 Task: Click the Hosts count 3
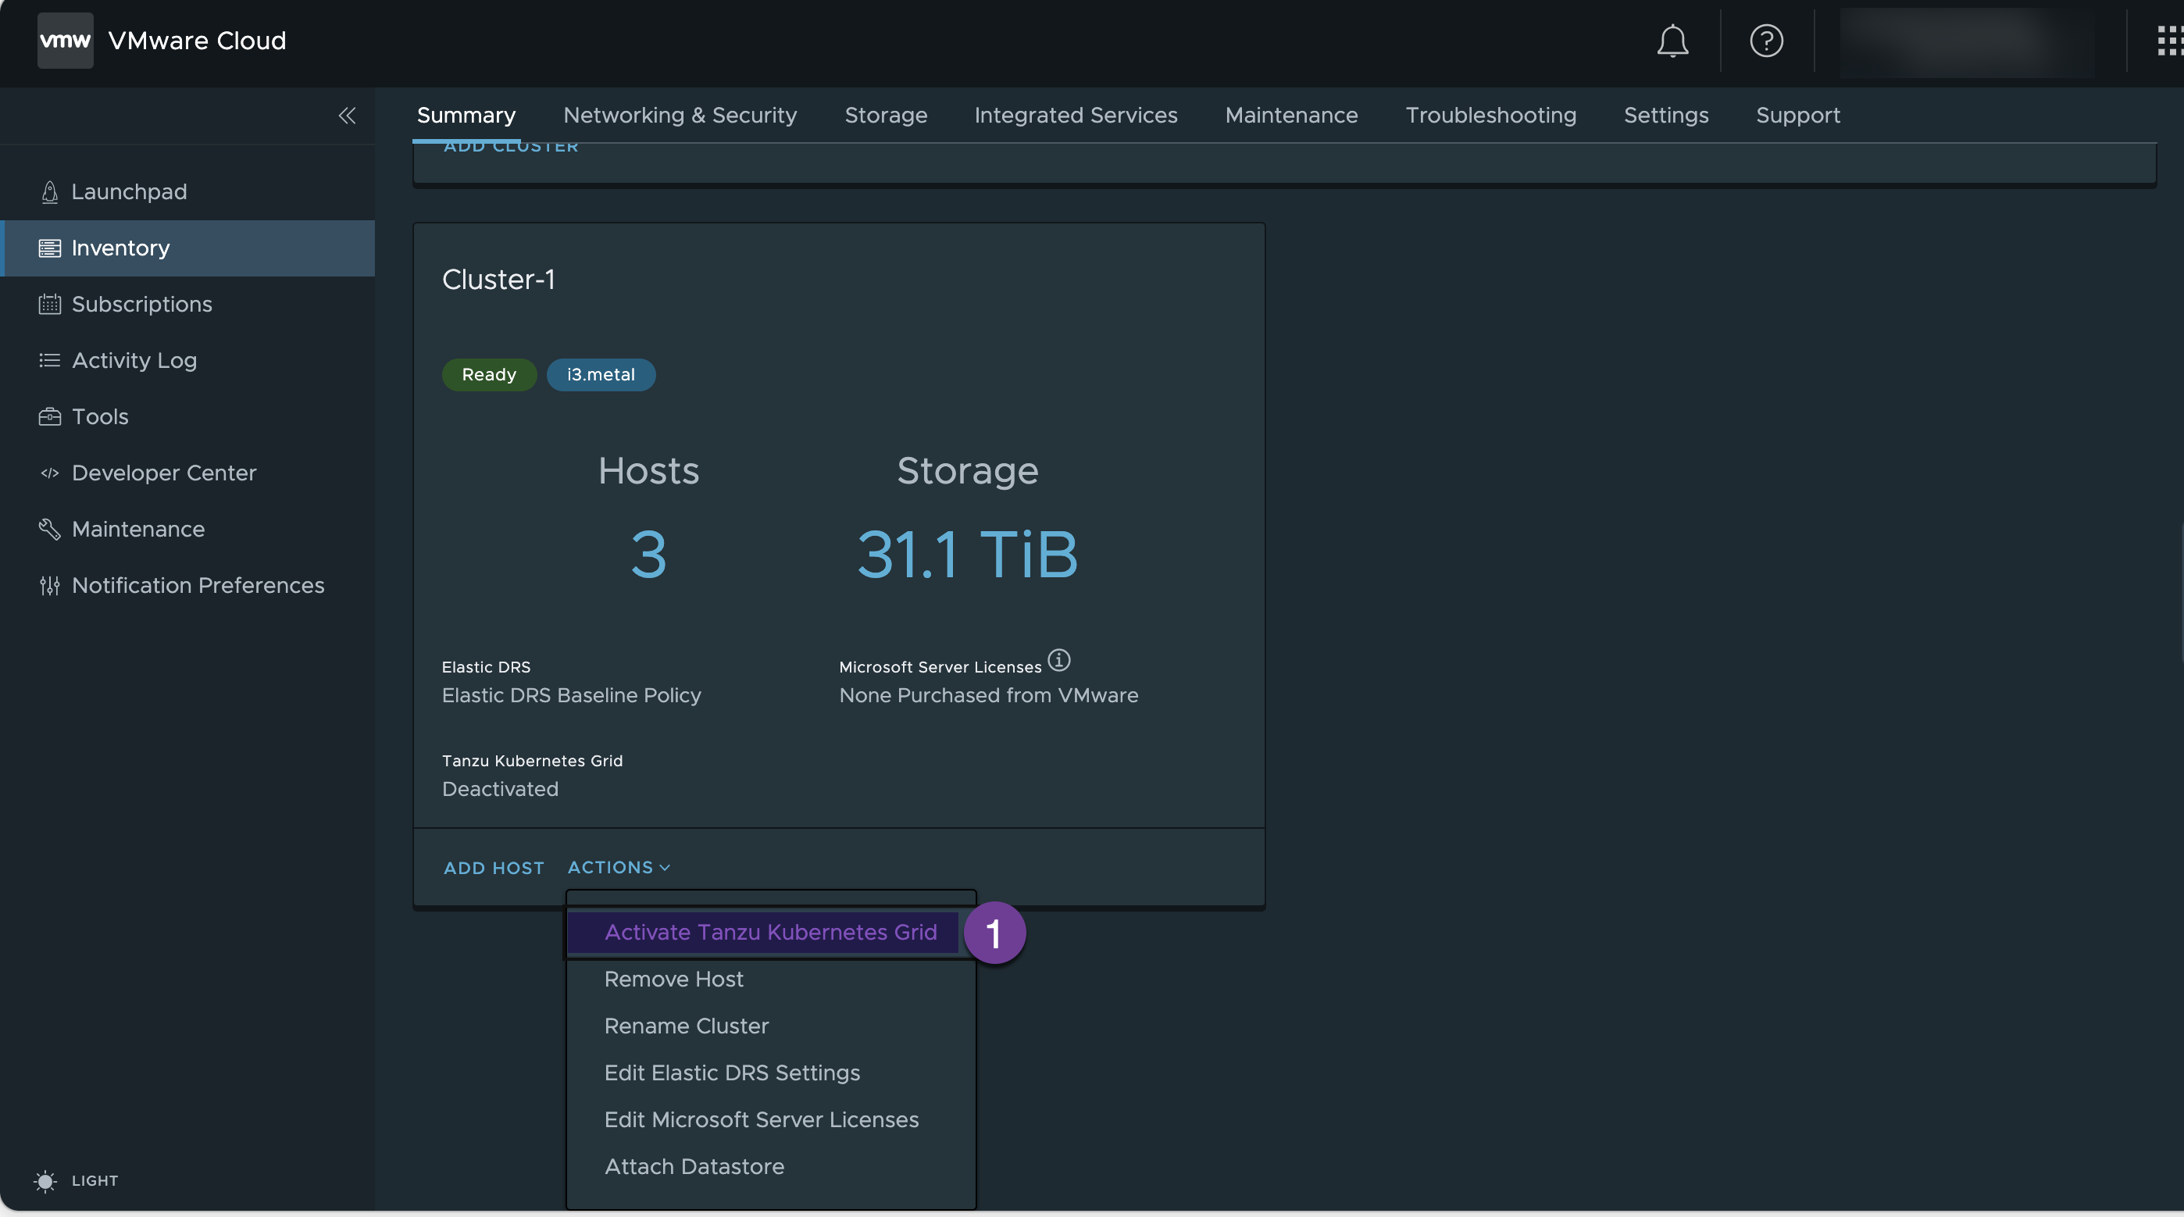(648, 555)
